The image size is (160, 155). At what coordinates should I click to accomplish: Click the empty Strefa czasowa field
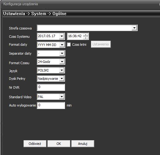pos(84,28)
